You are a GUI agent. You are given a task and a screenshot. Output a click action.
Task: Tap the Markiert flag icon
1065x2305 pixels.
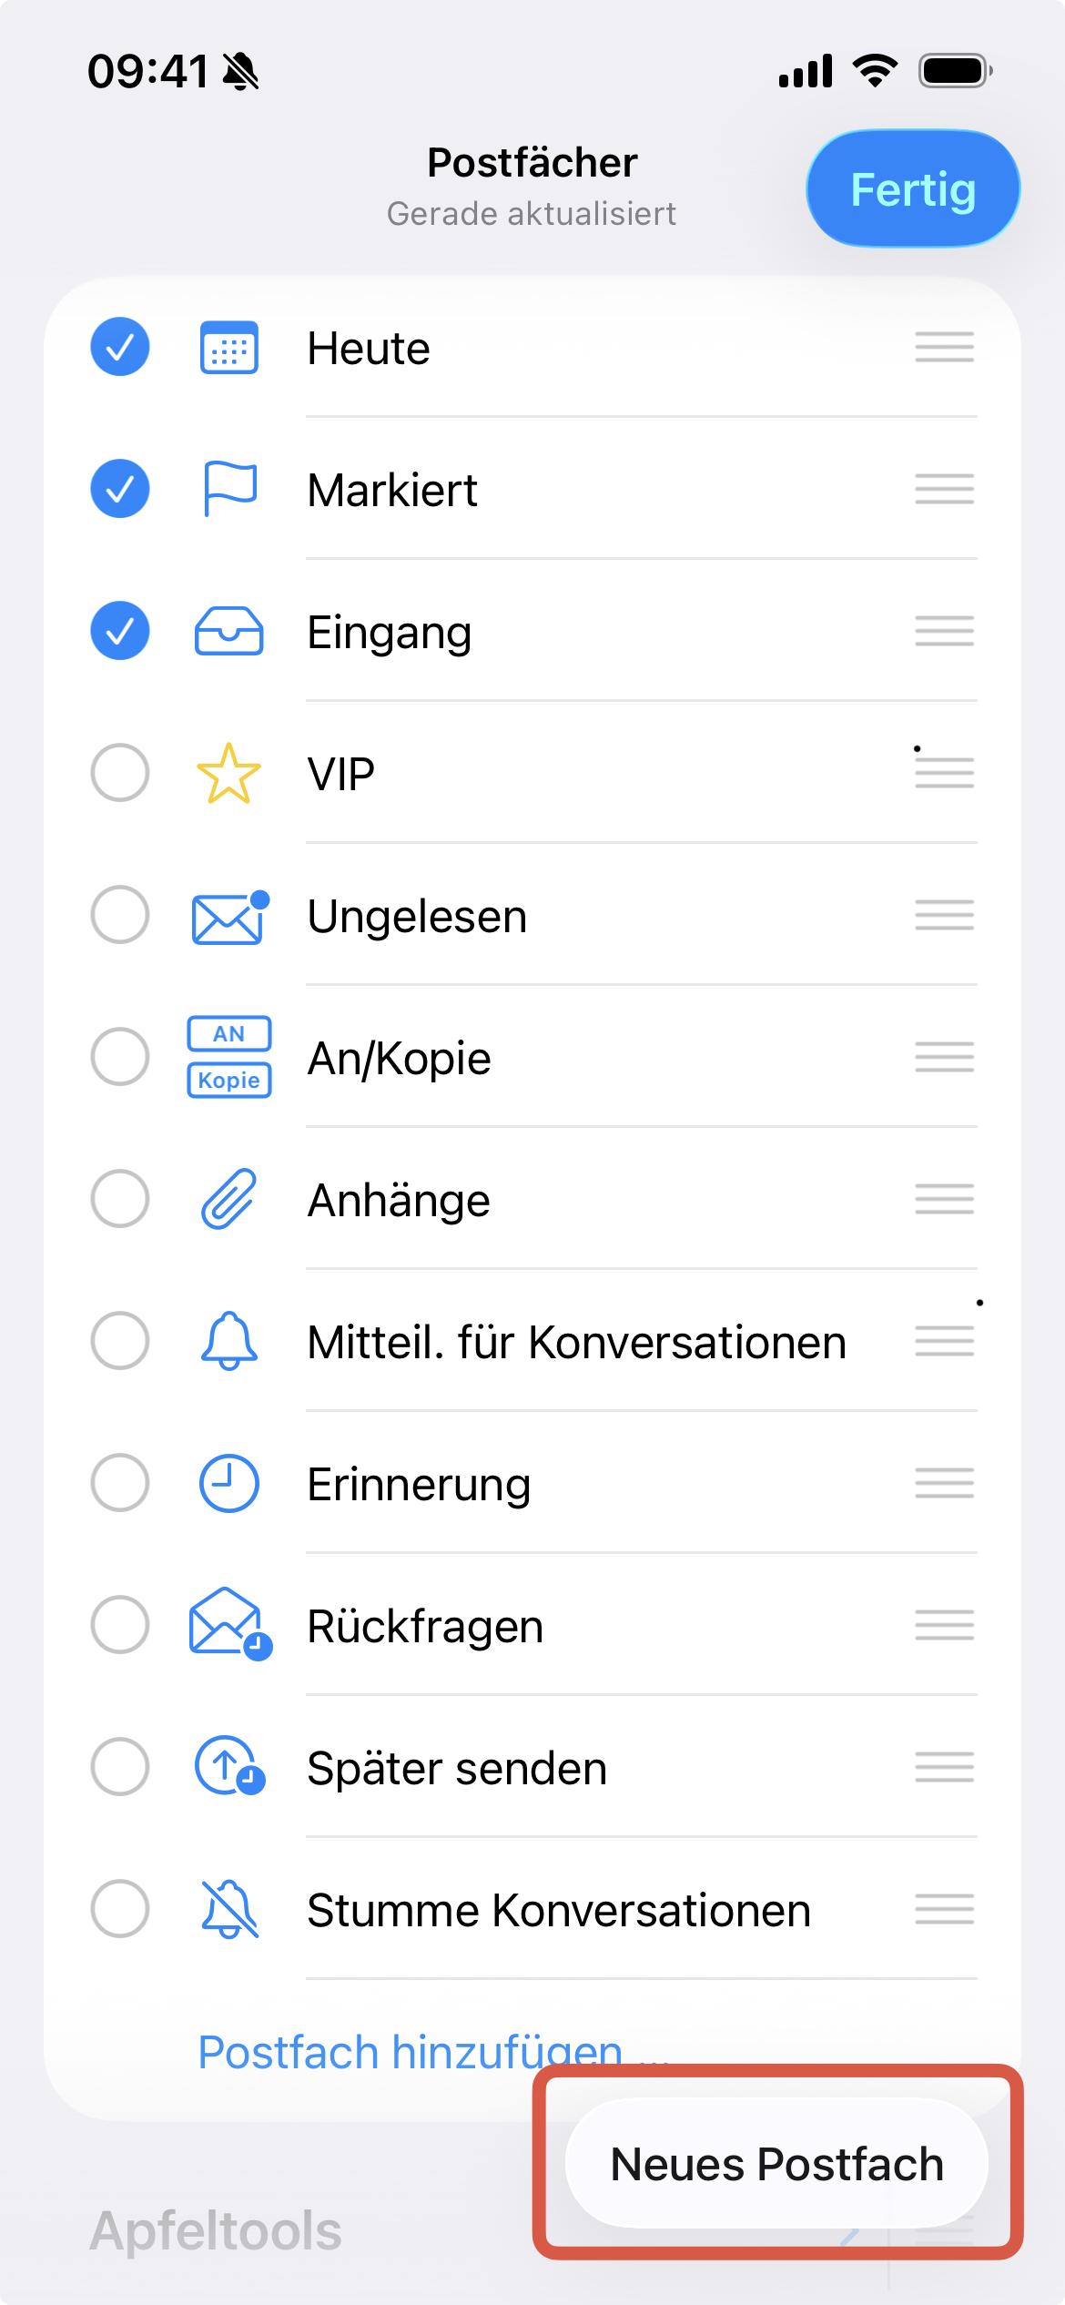tap(229, 489)
